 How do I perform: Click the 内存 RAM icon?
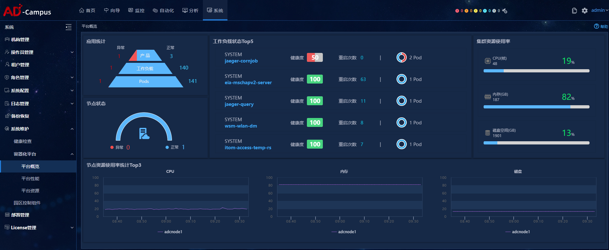tap(487, 97)
